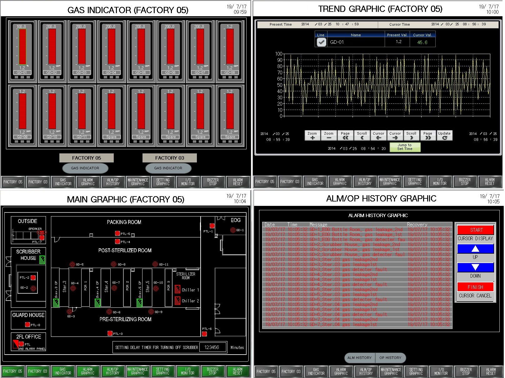Select the GD-1 detector icon in EOG room
Screen dimensions: 505x378
click(233, 230)
